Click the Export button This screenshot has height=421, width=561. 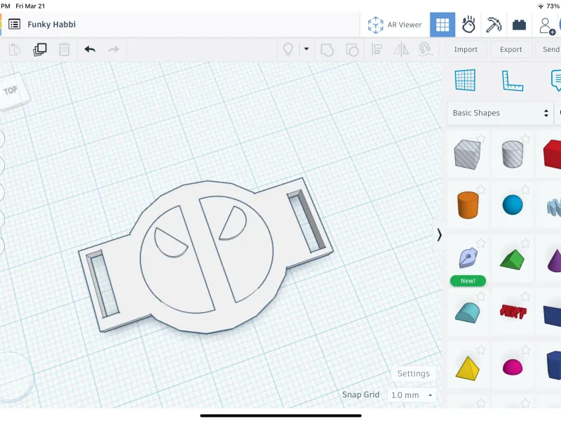pos(511,49)
